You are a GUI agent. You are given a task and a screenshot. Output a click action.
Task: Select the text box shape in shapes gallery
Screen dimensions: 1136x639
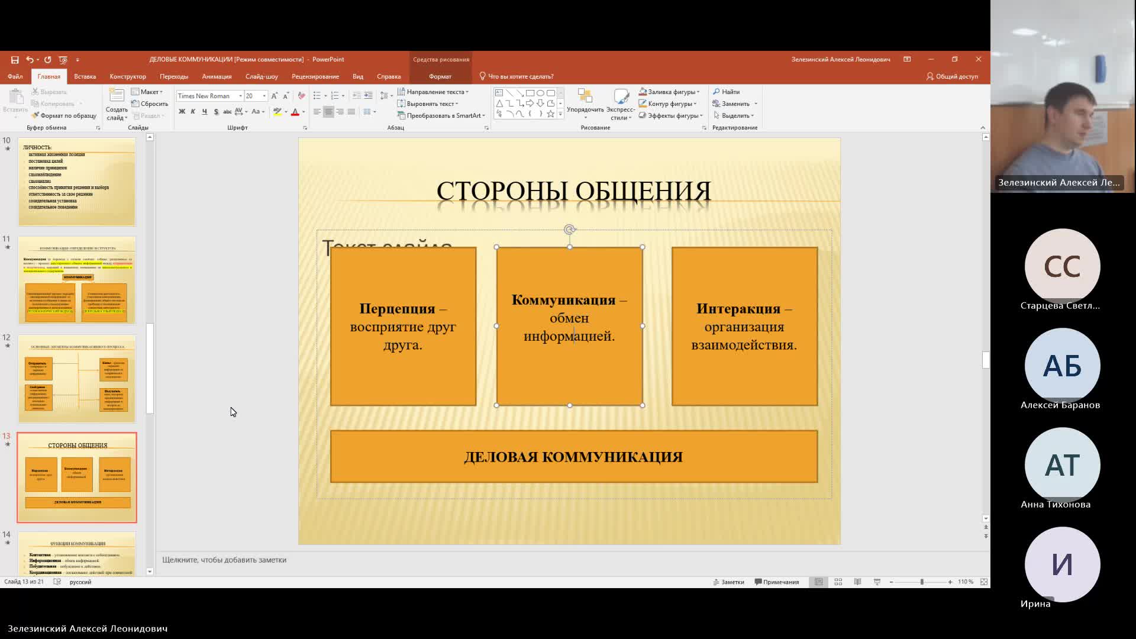coord(499,93)
